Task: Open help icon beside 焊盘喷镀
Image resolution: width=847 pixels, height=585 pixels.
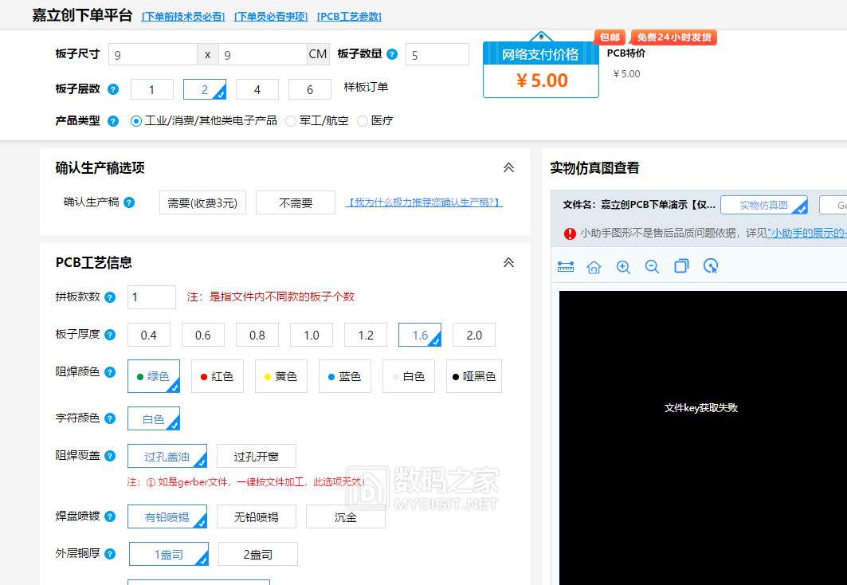Action: tap(110, 516)
